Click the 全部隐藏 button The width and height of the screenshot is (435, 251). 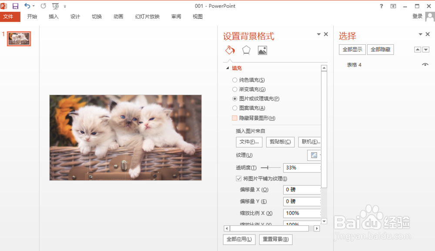coord(380,50)
